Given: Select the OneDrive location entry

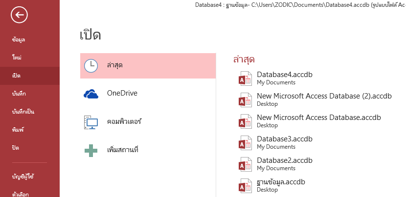Looking at the screenshot, I should pos(122,93).
